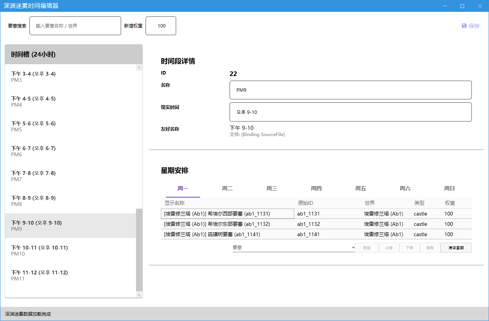The image size is (489, 321).
Task: Click the friendly name value 下午 9-10
Action: click(241, 128)
